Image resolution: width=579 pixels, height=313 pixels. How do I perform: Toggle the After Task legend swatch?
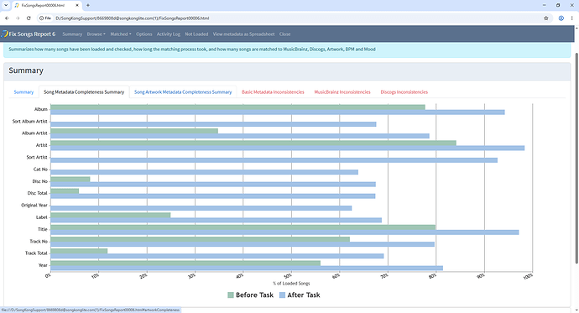click(x=282, y=295)
